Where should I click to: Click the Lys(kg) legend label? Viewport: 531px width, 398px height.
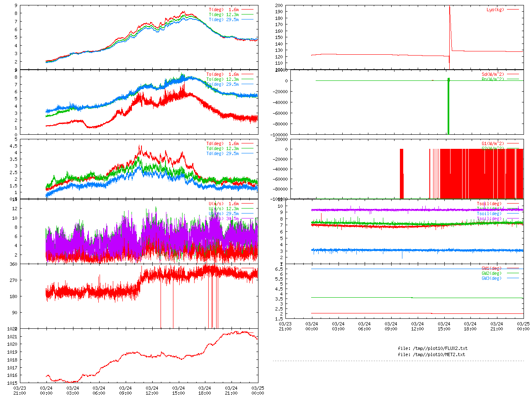click(x=495, y=10)
